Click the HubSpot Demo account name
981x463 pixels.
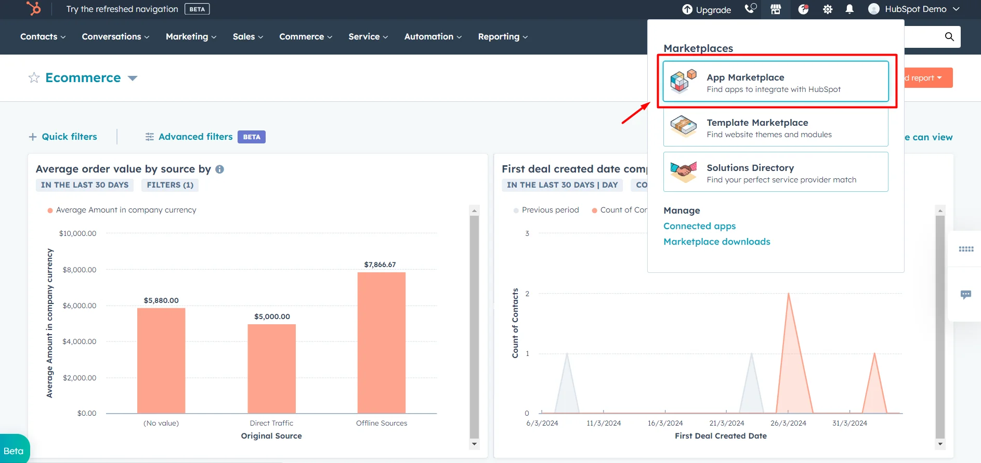pos(916,9)
